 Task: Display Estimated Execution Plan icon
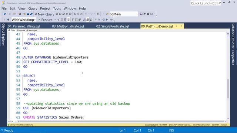pyautogui.click(x=62, y=20)
